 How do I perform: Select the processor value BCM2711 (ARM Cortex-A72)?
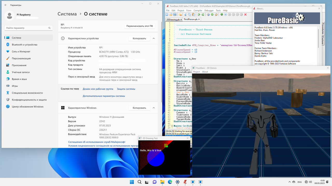[x=120, y=52]
